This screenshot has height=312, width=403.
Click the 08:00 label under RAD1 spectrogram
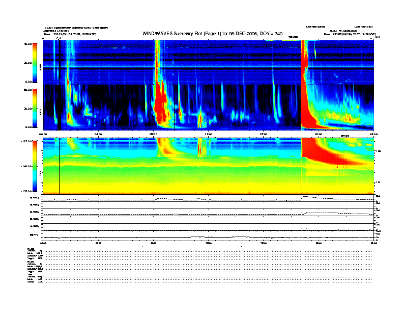coord(153,134)
